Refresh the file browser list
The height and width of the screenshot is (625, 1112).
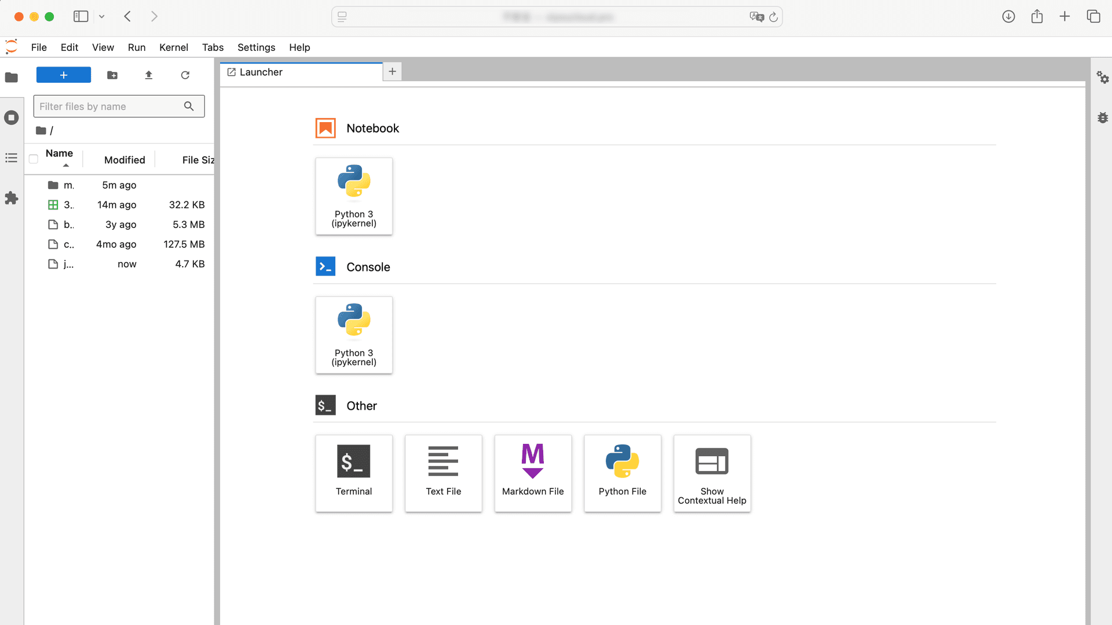point(185,75)
